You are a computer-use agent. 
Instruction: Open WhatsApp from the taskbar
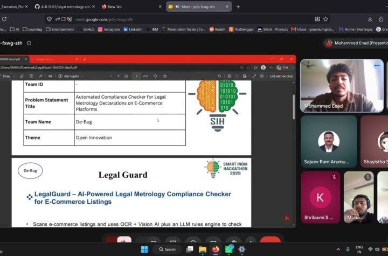229,249
